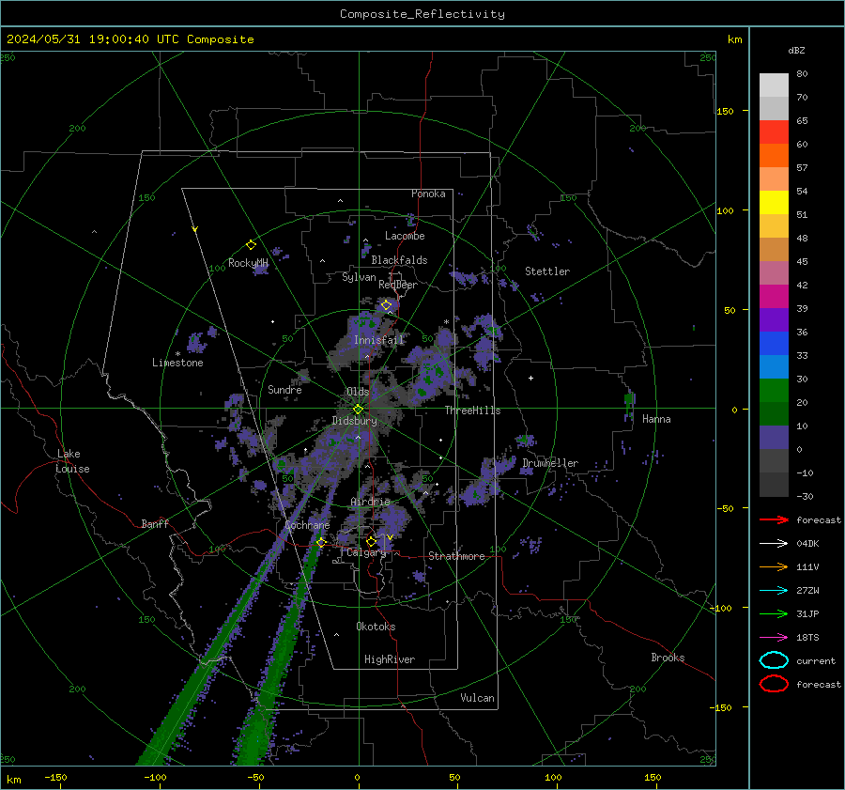Select the 30 dBZ green color swatch

click(774, 391)
